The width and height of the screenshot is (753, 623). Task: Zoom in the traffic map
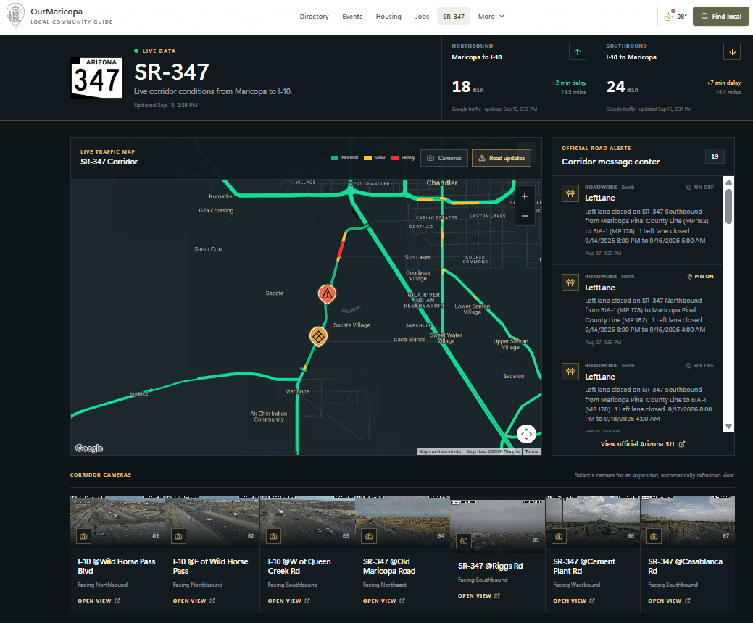coord(525,196)
